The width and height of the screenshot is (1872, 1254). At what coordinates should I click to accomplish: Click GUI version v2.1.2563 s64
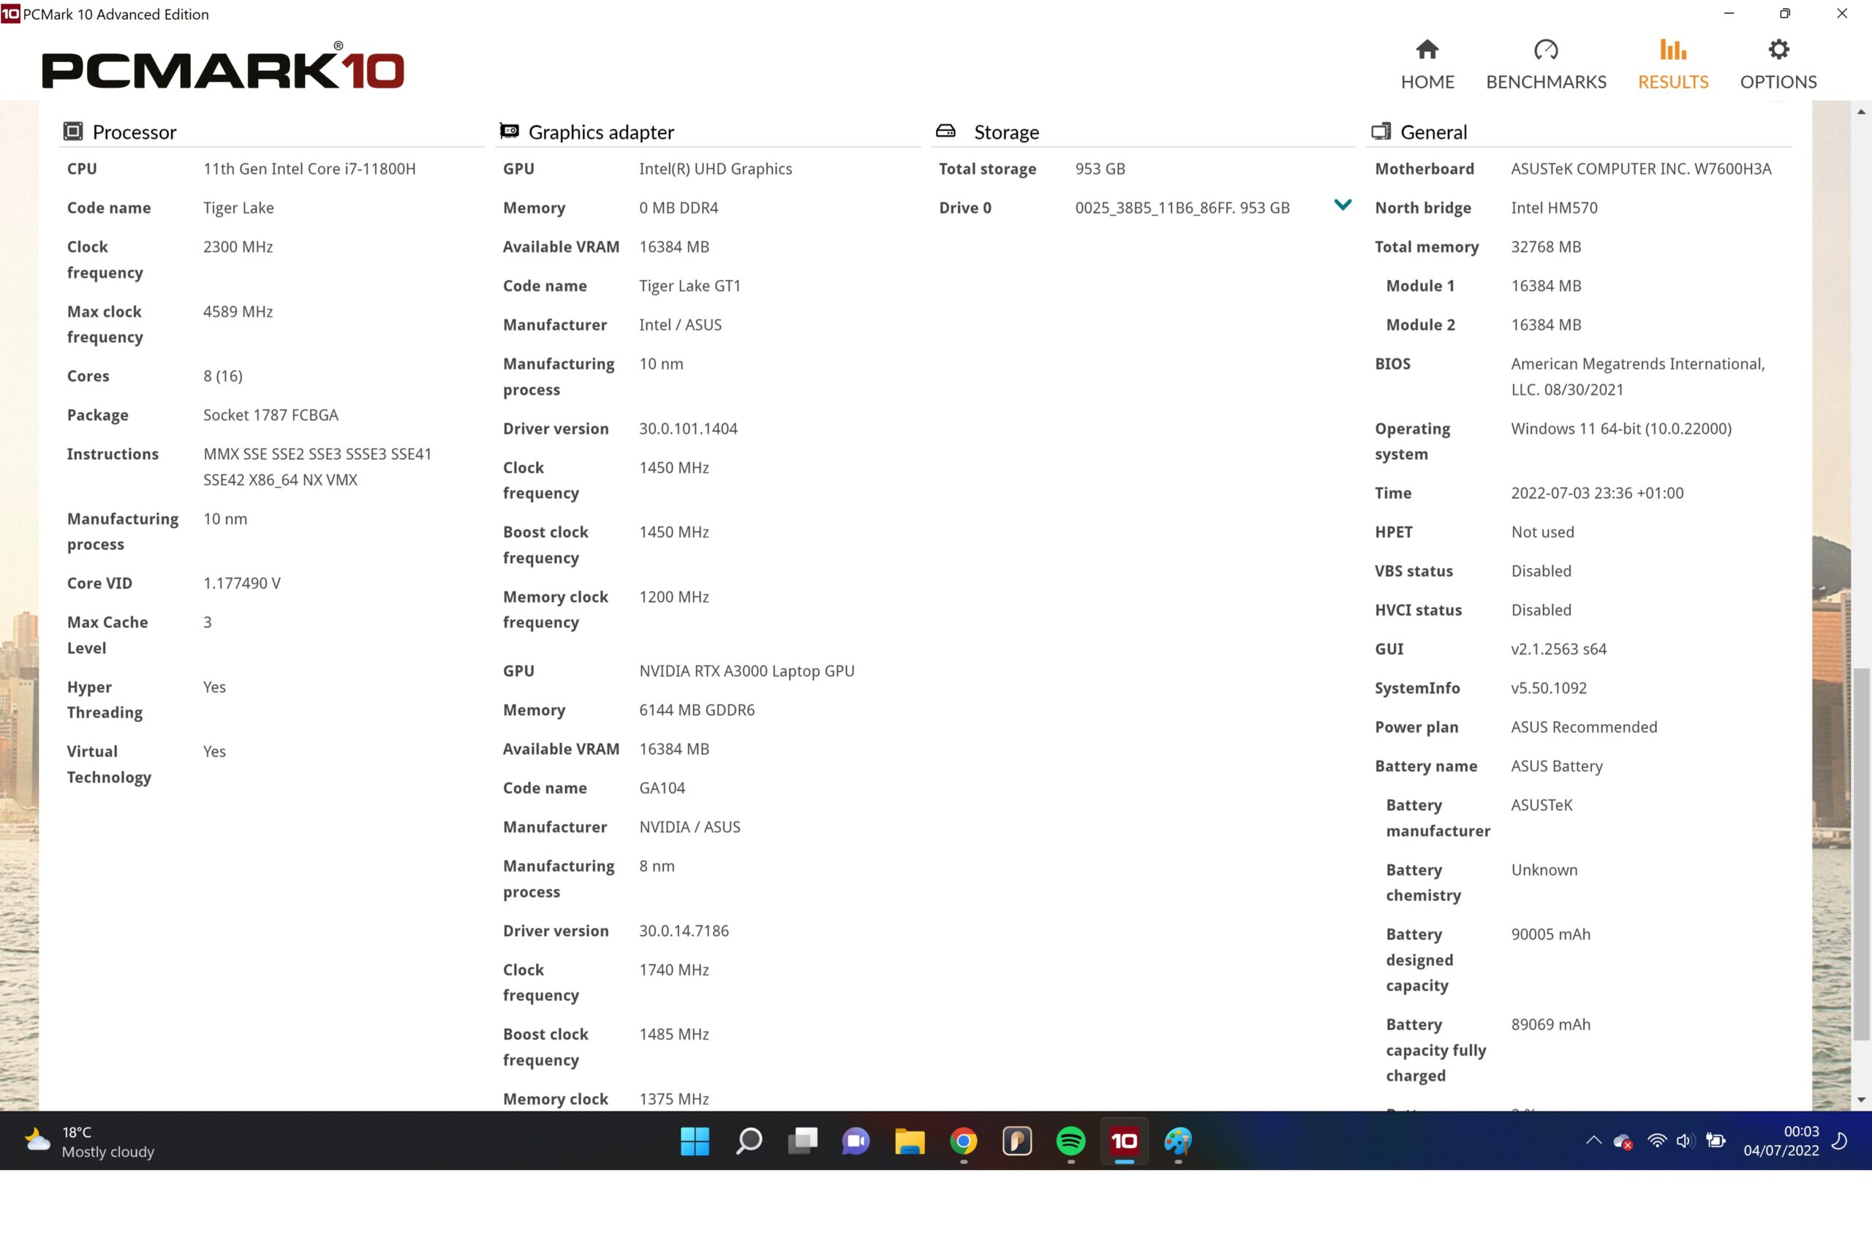pos(1558,649)
